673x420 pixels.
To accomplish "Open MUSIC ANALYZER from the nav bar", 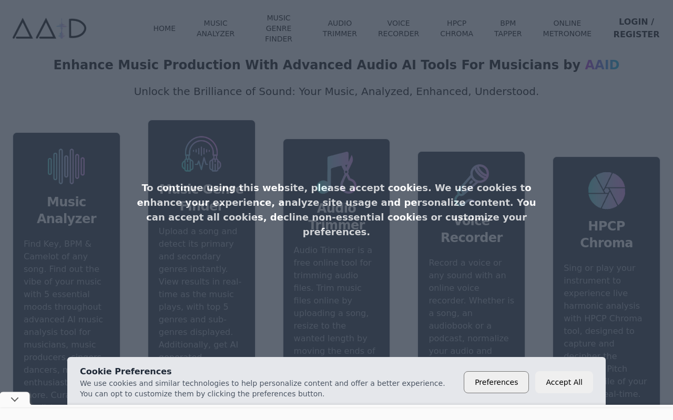I will point(216,28).
